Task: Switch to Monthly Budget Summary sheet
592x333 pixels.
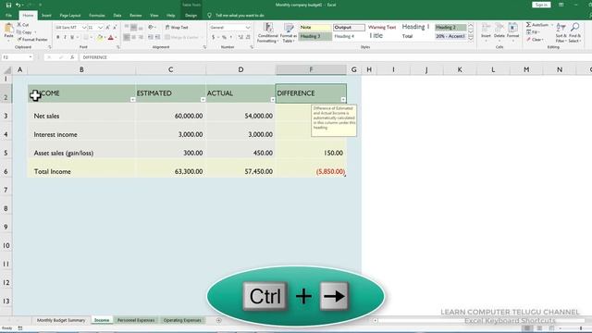Action: (x=61, y=320)
